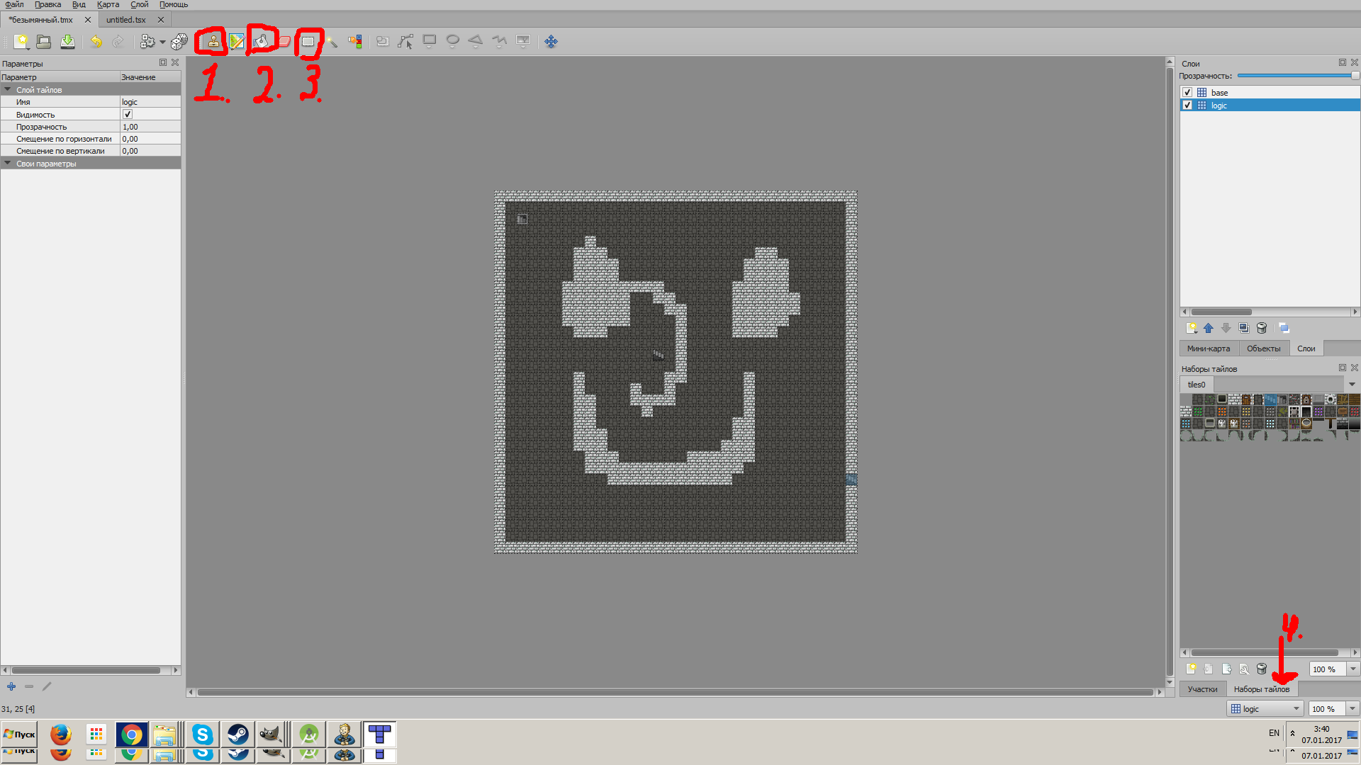Toggle visibility checkbox of base layer
The image size is (1361, 765).
tap(1187, 93)
